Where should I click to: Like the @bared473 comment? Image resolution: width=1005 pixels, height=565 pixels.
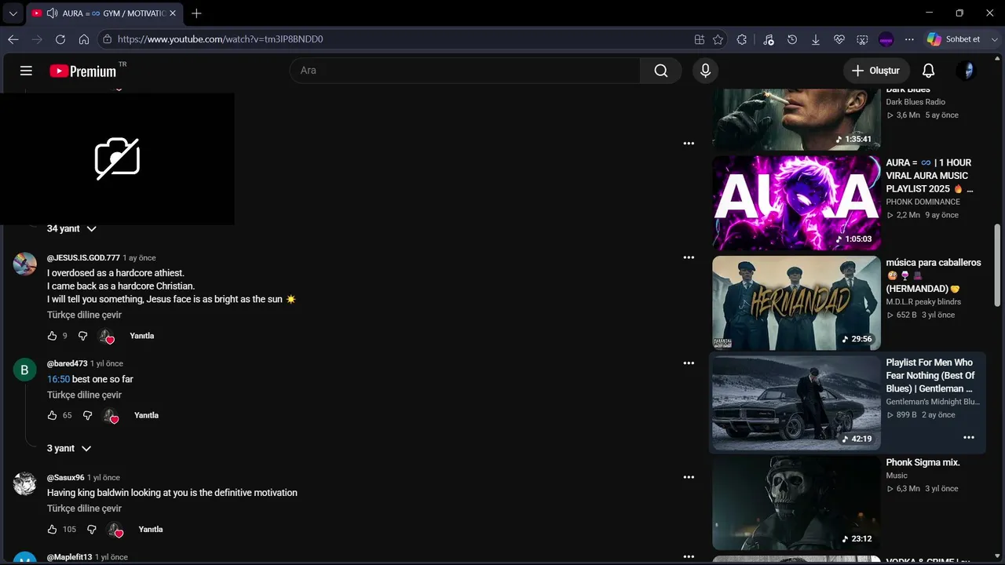52,415
